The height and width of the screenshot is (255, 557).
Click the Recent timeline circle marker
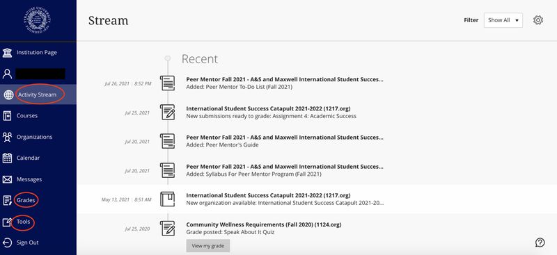(168, 58)
